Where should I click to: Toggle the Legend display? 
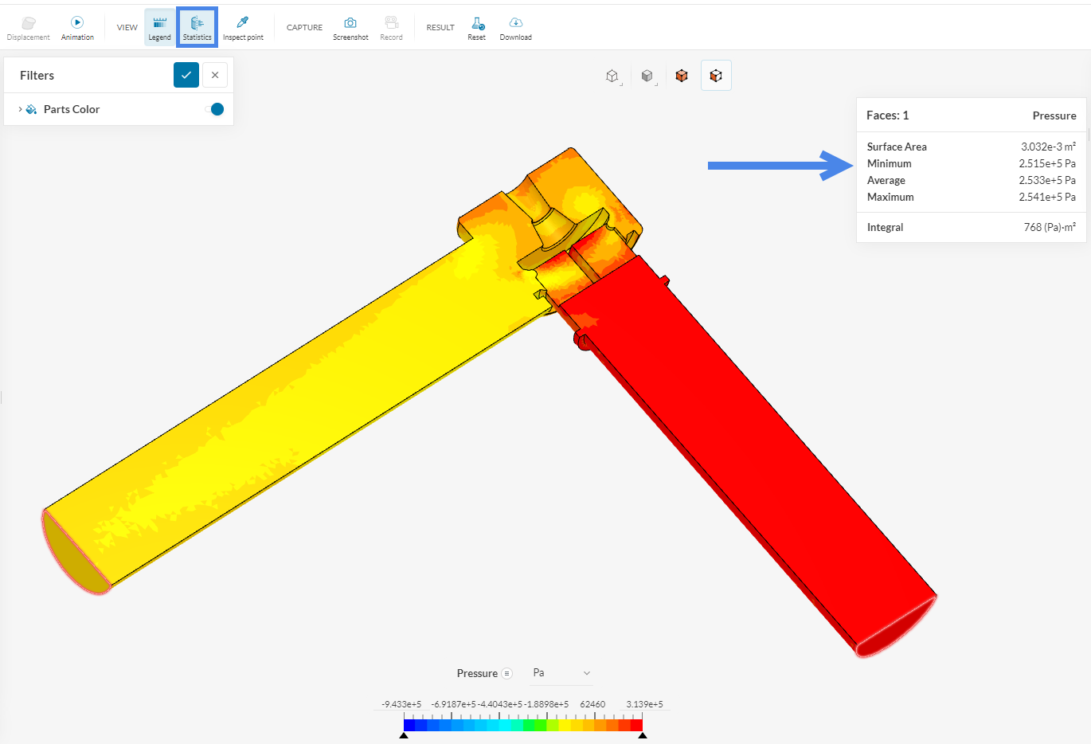coord(158,26)
